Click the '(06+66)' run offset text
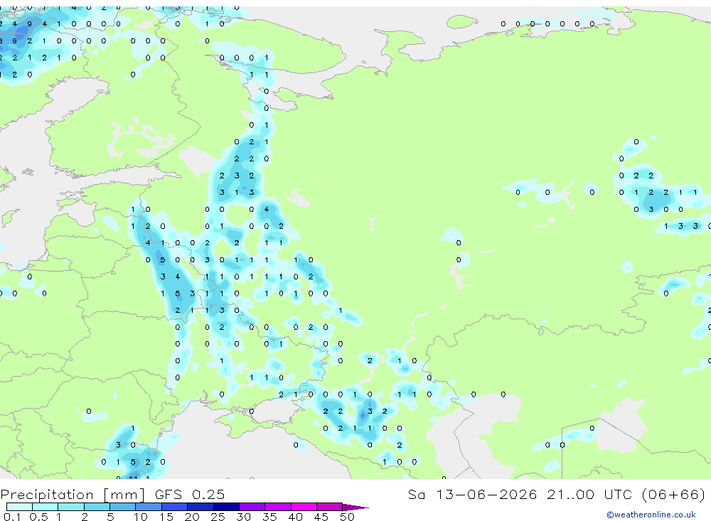Screen dimensions: 711x521 [674, 495]
